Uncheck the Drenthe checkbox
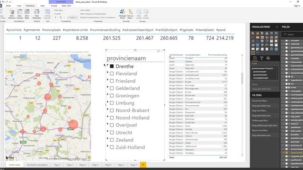This screenshot has width=303, height=170. [x=112, y=66]
